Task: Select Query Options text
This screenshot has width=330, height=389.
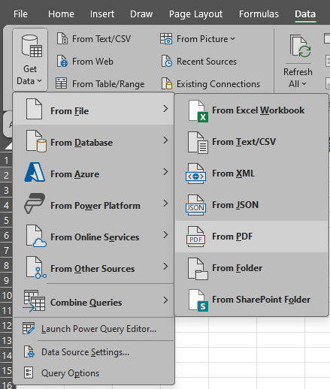Action: pyautogui.click(x=70, y=373)
